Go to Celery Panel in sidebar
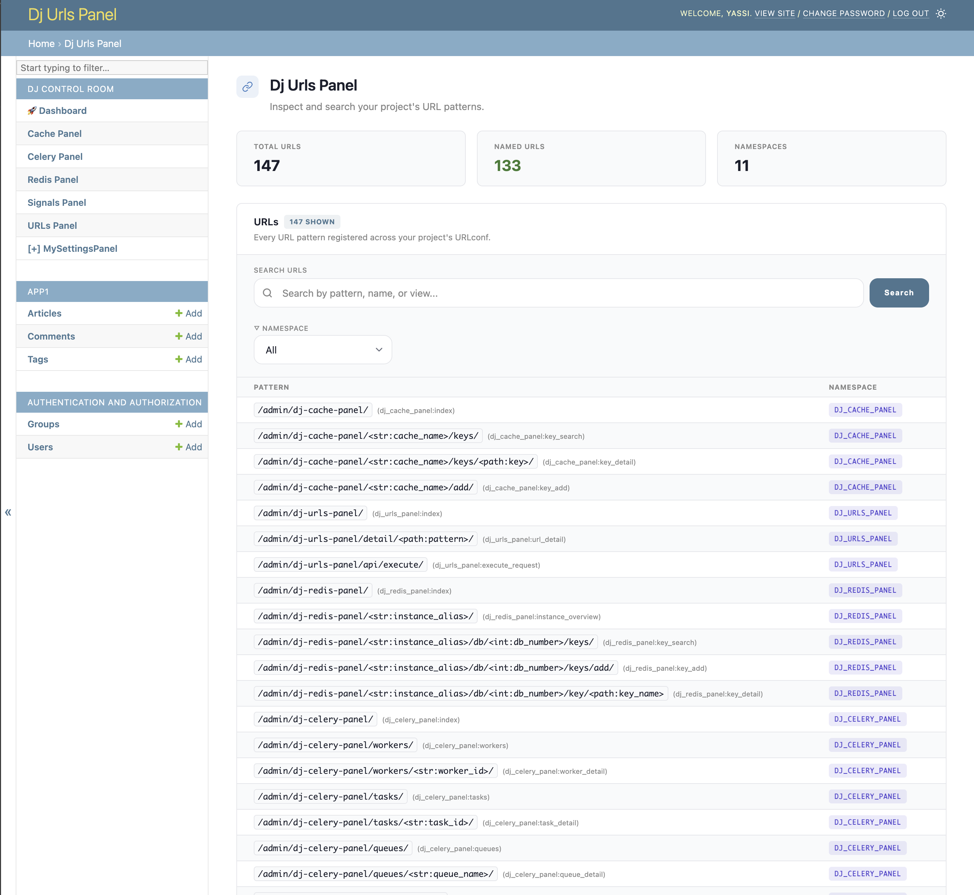974x895 pixels. pos(55,156)
